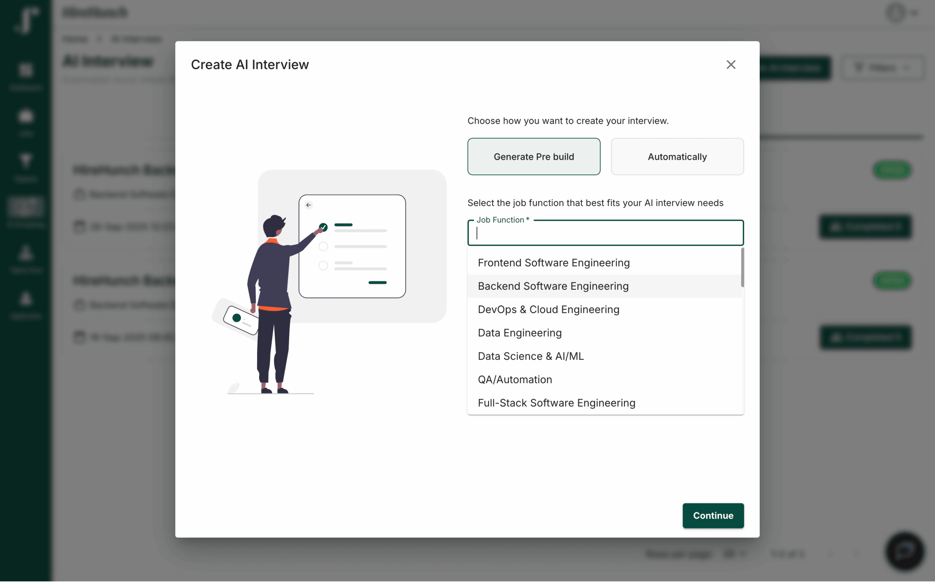The height and width of the screenshot is (584, 935).
Task: Pick Data Engineering from the dropdown
Action: point(519,333)
